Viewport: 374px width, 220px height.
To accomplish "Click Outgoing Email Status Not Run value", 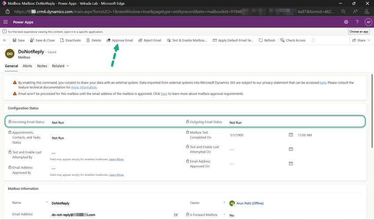I will (x=235, y=122).
